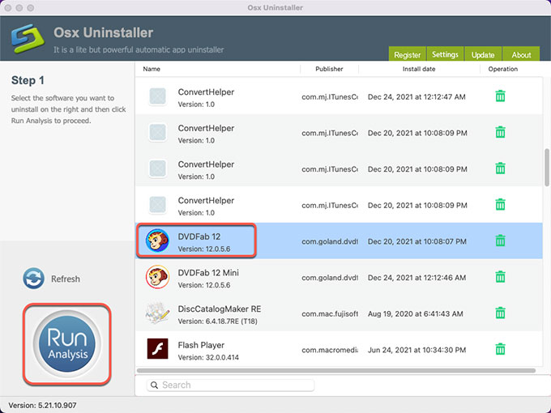The width and height of the screenshot is (551, 413).
Task: Click 'Jun 24, 2021 at 10:34:30 PM' date
Action: click(416, 350)
